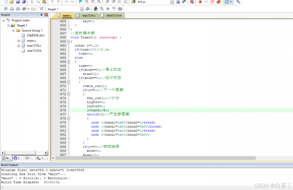Viewport: 293px width, 190px height.
Task: Select STARTUP.A51 in the project tree
Action: pos(35,35)
